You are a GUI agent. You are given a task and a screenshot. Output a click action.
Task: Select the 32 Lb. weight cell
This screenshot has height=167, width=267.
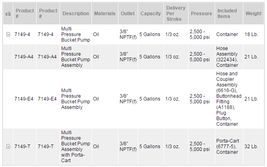click(x=251, y=147)
